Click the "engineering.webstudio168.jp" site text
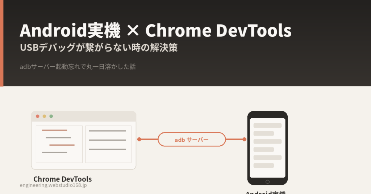Image resolution: width=371 pixels, height=194 pixels. tap(53, 185)
